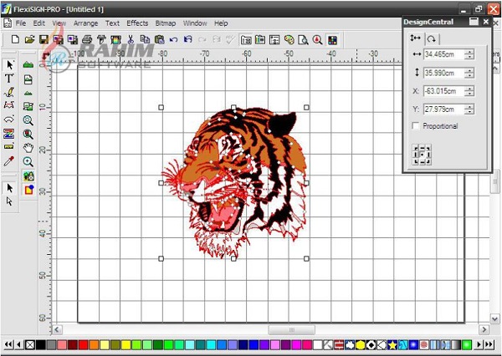This screenshot has width=502, height=356.
Task: Click the document preview magnifier icon
Action: [303, 40]
